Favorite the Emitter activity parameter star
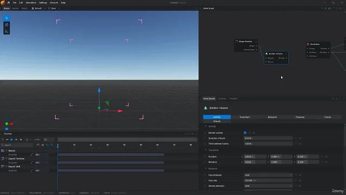This screenshot has height=195, width=346. [254, 133]
